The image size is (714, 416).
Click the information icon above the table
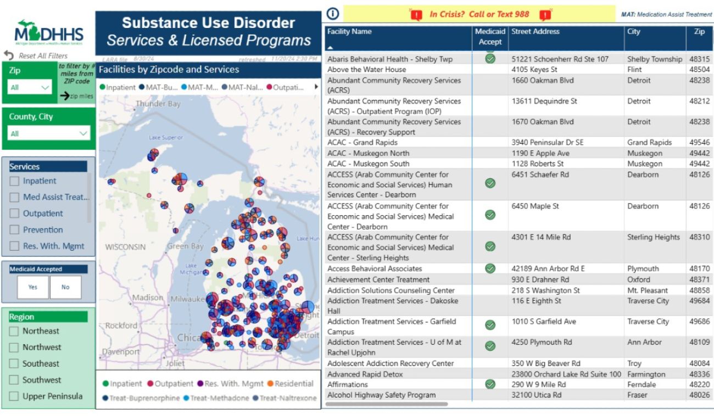pyautogui.click(x=332, y=13)
